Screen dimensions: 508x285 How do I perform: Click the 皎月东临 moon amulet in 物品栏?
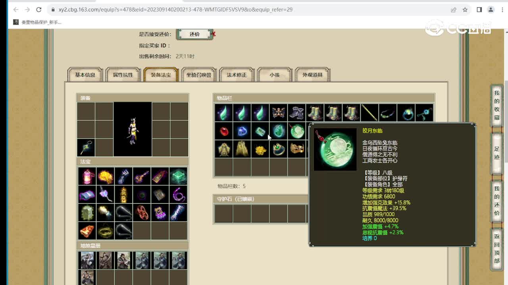(x=296, y=131)
